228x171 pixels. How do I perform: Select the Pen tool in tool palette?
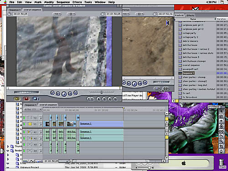(221, 151)
